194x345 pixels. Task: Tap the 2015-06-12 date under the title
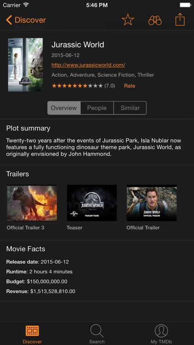click(x=66, y=55)
